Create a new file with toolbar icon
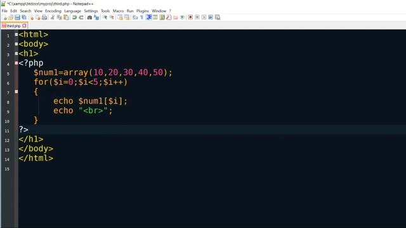This screenshot has height=228, width=406. coord(4,17)
